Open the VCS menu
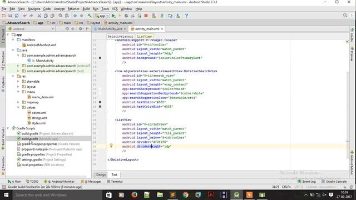Viewport: 356px width, 200px height. tap(115, 9)
